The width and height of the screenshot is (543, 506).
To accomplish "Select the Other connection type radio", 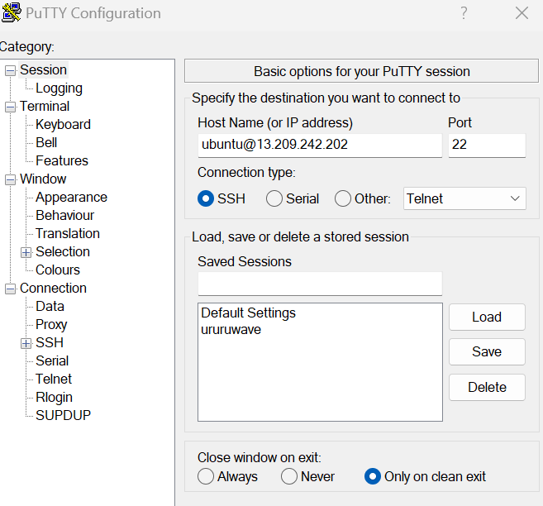I will tap(342, 198).
